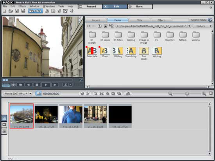
Task: Open the Options button
Action: point(201,26)
